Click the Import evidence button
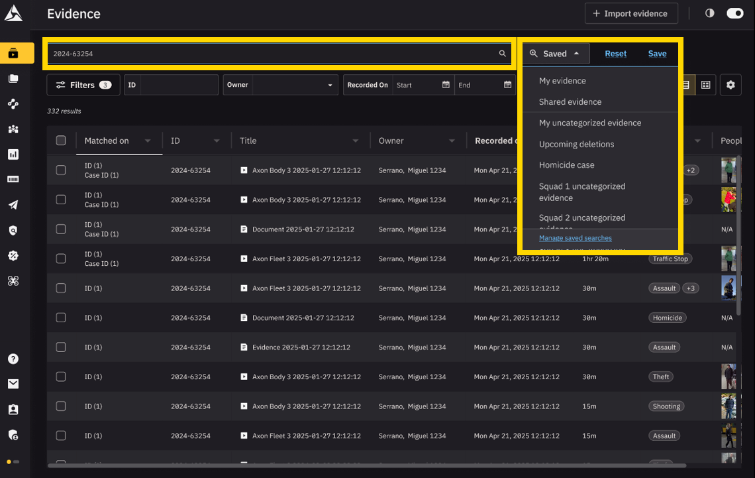Viewport: 755px width, 478px height. 630,13
